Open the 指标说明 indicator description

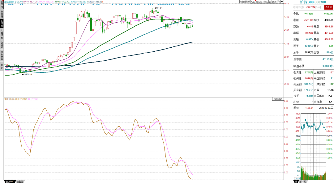click(278, 99)
